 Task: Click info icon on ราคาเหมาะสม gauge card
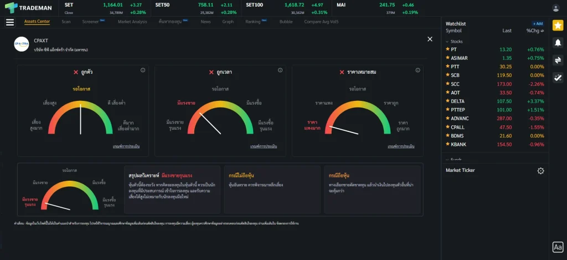tap(417, 70)
